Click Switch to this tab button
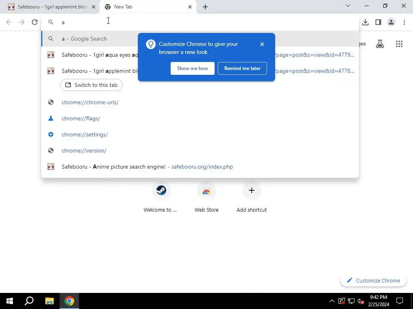Image resolution: width=413 pixels, height=309 pixels. [92, 85]
